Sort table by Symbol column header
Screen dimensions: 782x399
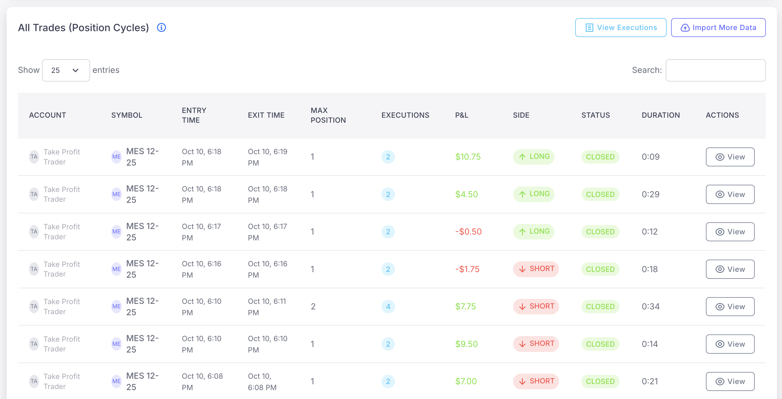coord(127,115)
